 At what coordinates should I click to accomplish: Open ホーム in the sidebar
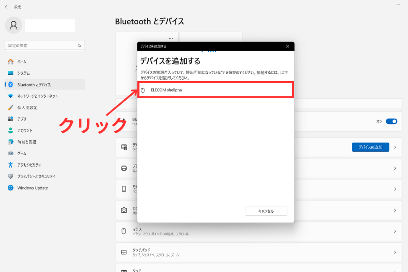[45, 62]
